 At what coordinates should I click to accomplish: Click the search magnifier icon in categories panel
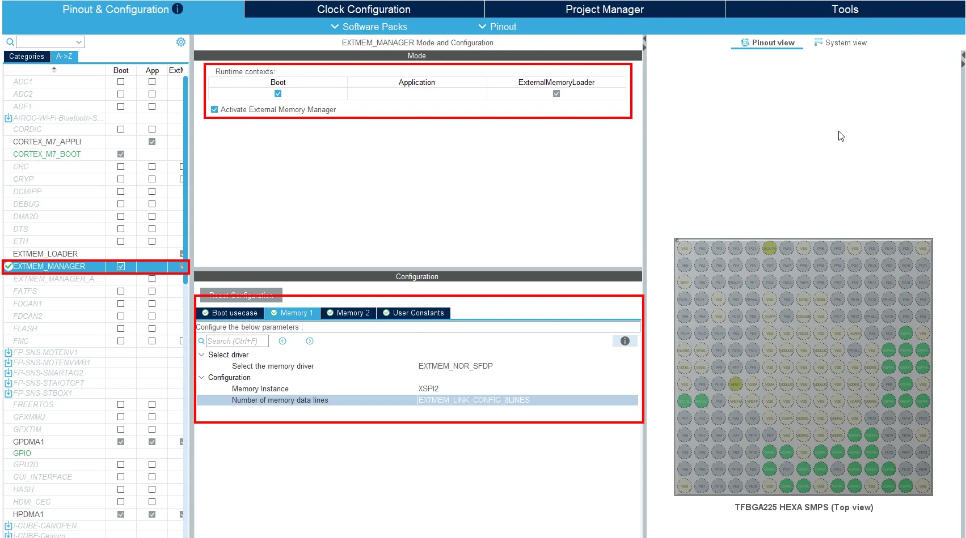pos(10,42)
